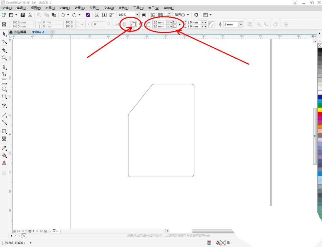Select the Crop tool

click(4, 51)
